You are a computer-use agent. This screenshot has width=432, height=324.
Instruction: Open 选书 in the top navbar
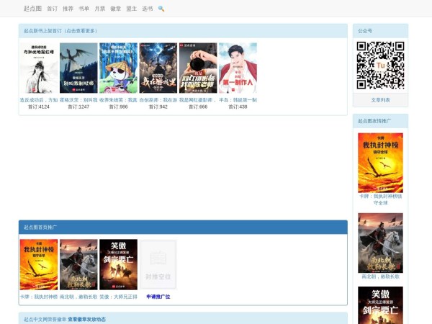(x=147, y=9)
